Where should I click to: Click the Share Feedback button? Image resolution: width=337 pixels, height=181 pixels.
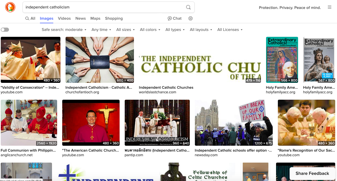coord(312,173)
